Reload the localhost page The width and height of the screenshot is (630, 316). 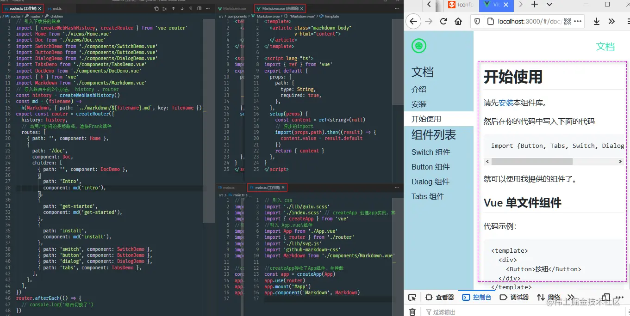443,21
